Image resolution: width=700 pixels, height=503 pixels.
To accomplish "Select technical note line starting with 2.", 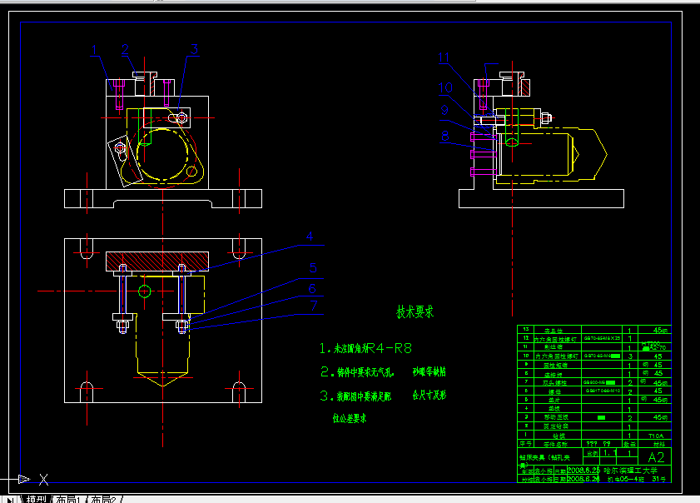I will click(383, 371).
